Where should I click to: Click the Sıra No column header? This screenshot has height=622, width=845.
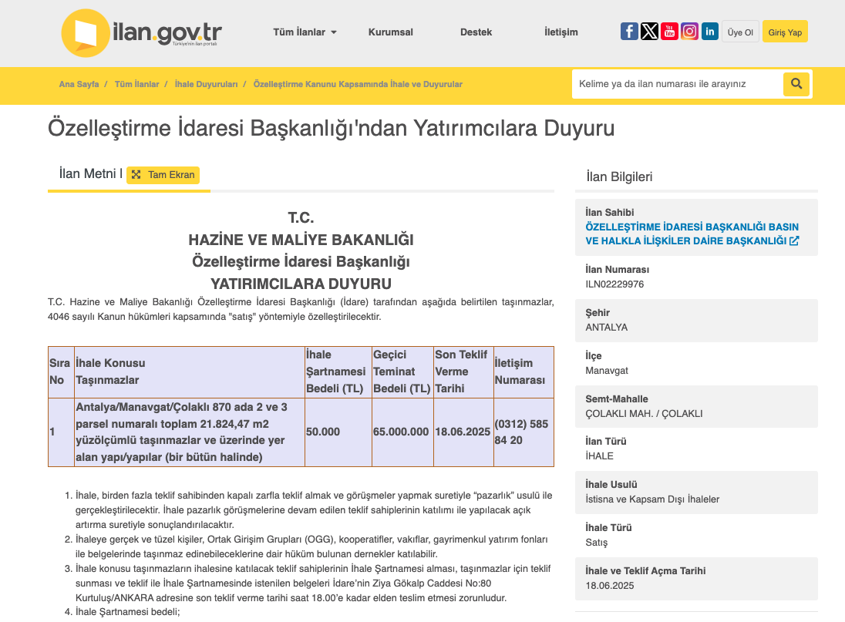coord(60,372)
